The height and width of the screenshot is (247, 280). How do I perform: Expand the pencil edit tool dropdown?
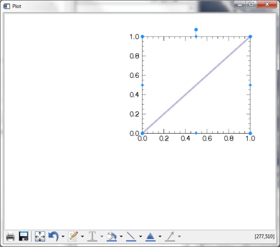[82, 237]
